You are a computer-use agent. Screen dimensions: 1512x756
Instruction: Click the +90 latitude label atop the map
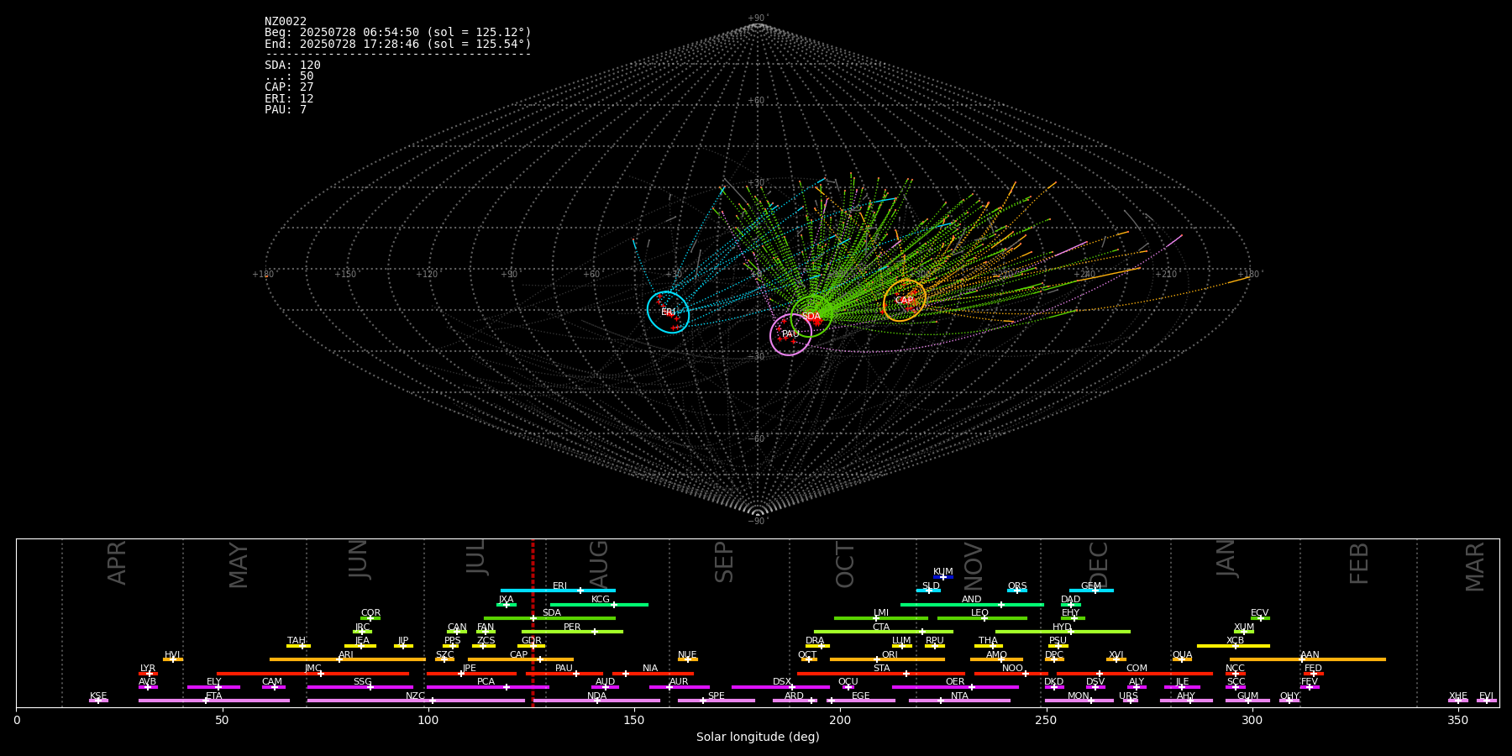[758, 18]
